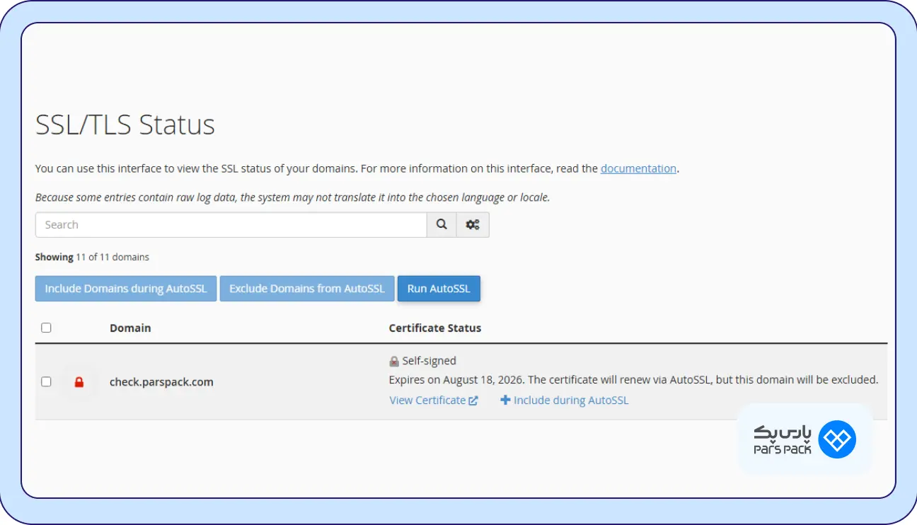The width and height of the screenshot is (917, 525).
Task: Click the red padlock icon beside check.parspack.com
Action: pos(79,382)
